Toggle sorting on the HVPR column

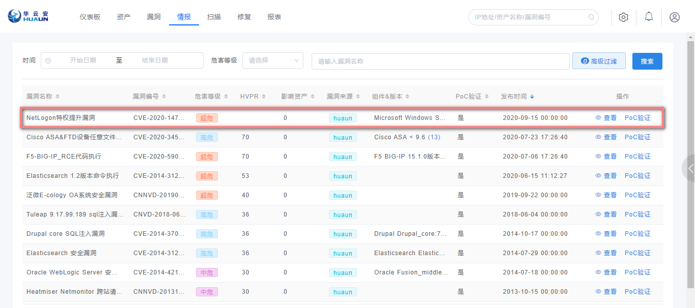point(263,96)
